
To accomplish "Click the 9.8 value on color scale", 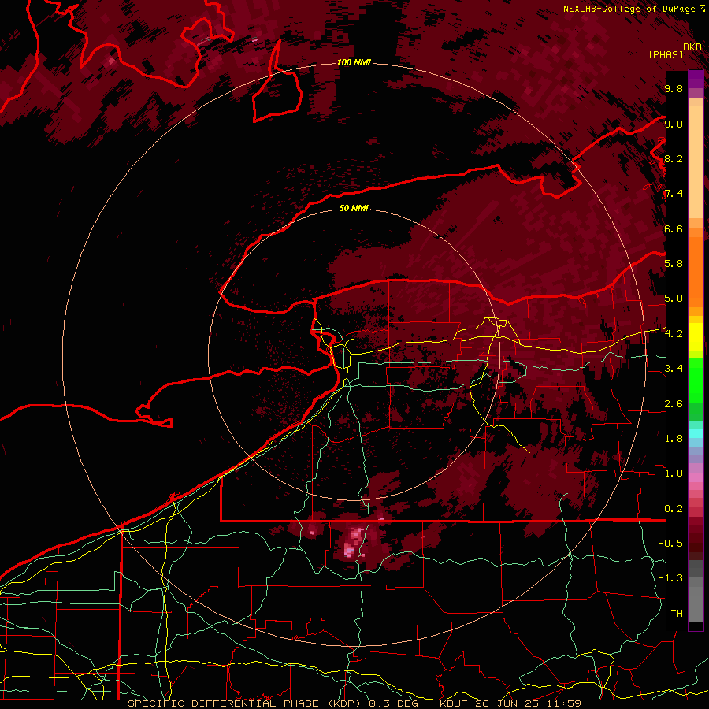I will click(x=674, y=89).
